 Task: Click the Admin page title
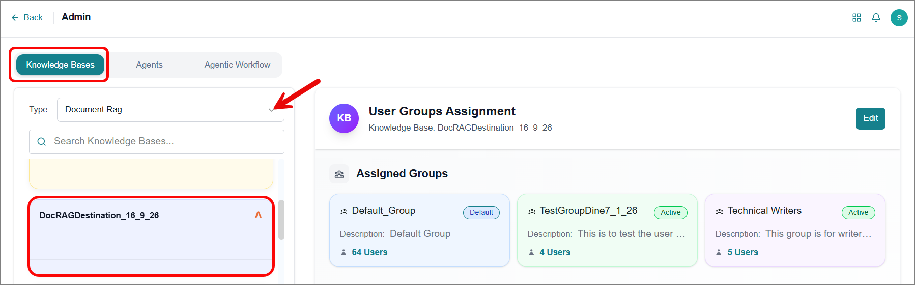76,17
